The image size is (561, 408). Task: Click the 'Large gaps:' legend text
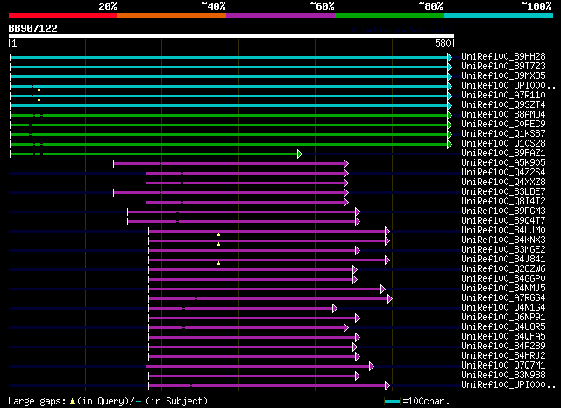(37, 402)
